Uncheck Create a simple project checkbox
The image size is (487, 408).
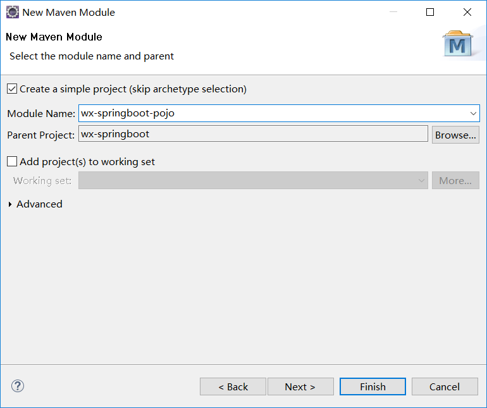[12, 89]
